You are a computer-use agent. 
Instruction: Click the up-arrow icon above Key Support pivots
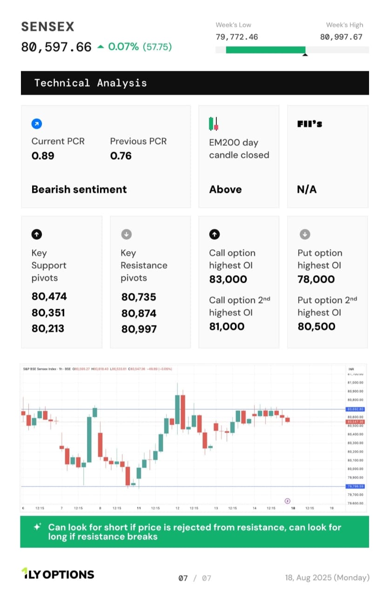tap(36, 234)
